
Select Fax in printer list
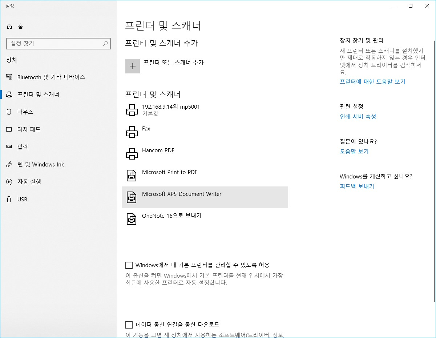205,132
